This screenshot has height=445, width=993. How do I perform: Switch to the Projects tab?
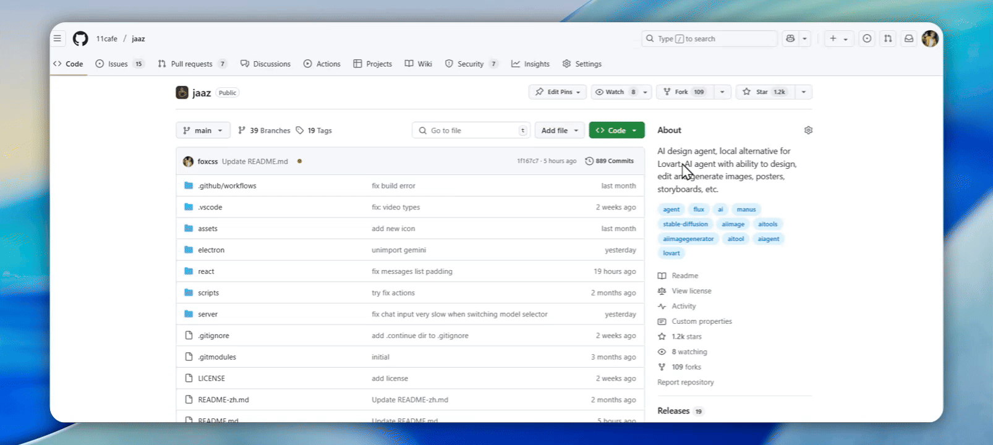tap(372, 64)
